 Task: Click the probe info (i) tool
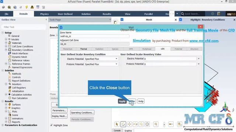pos(147,124)
